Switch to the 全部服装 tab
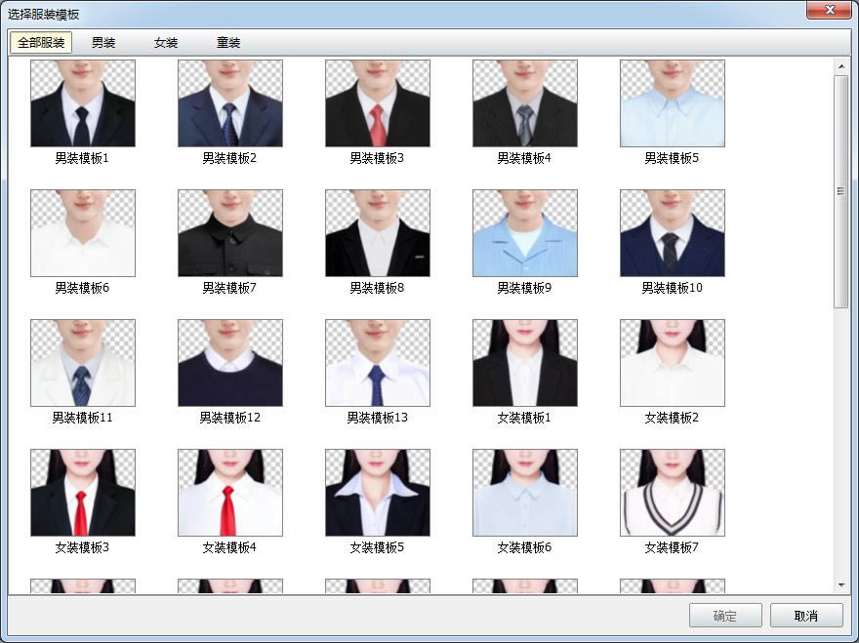Screen dimensions: 859x643 (41, 43)
